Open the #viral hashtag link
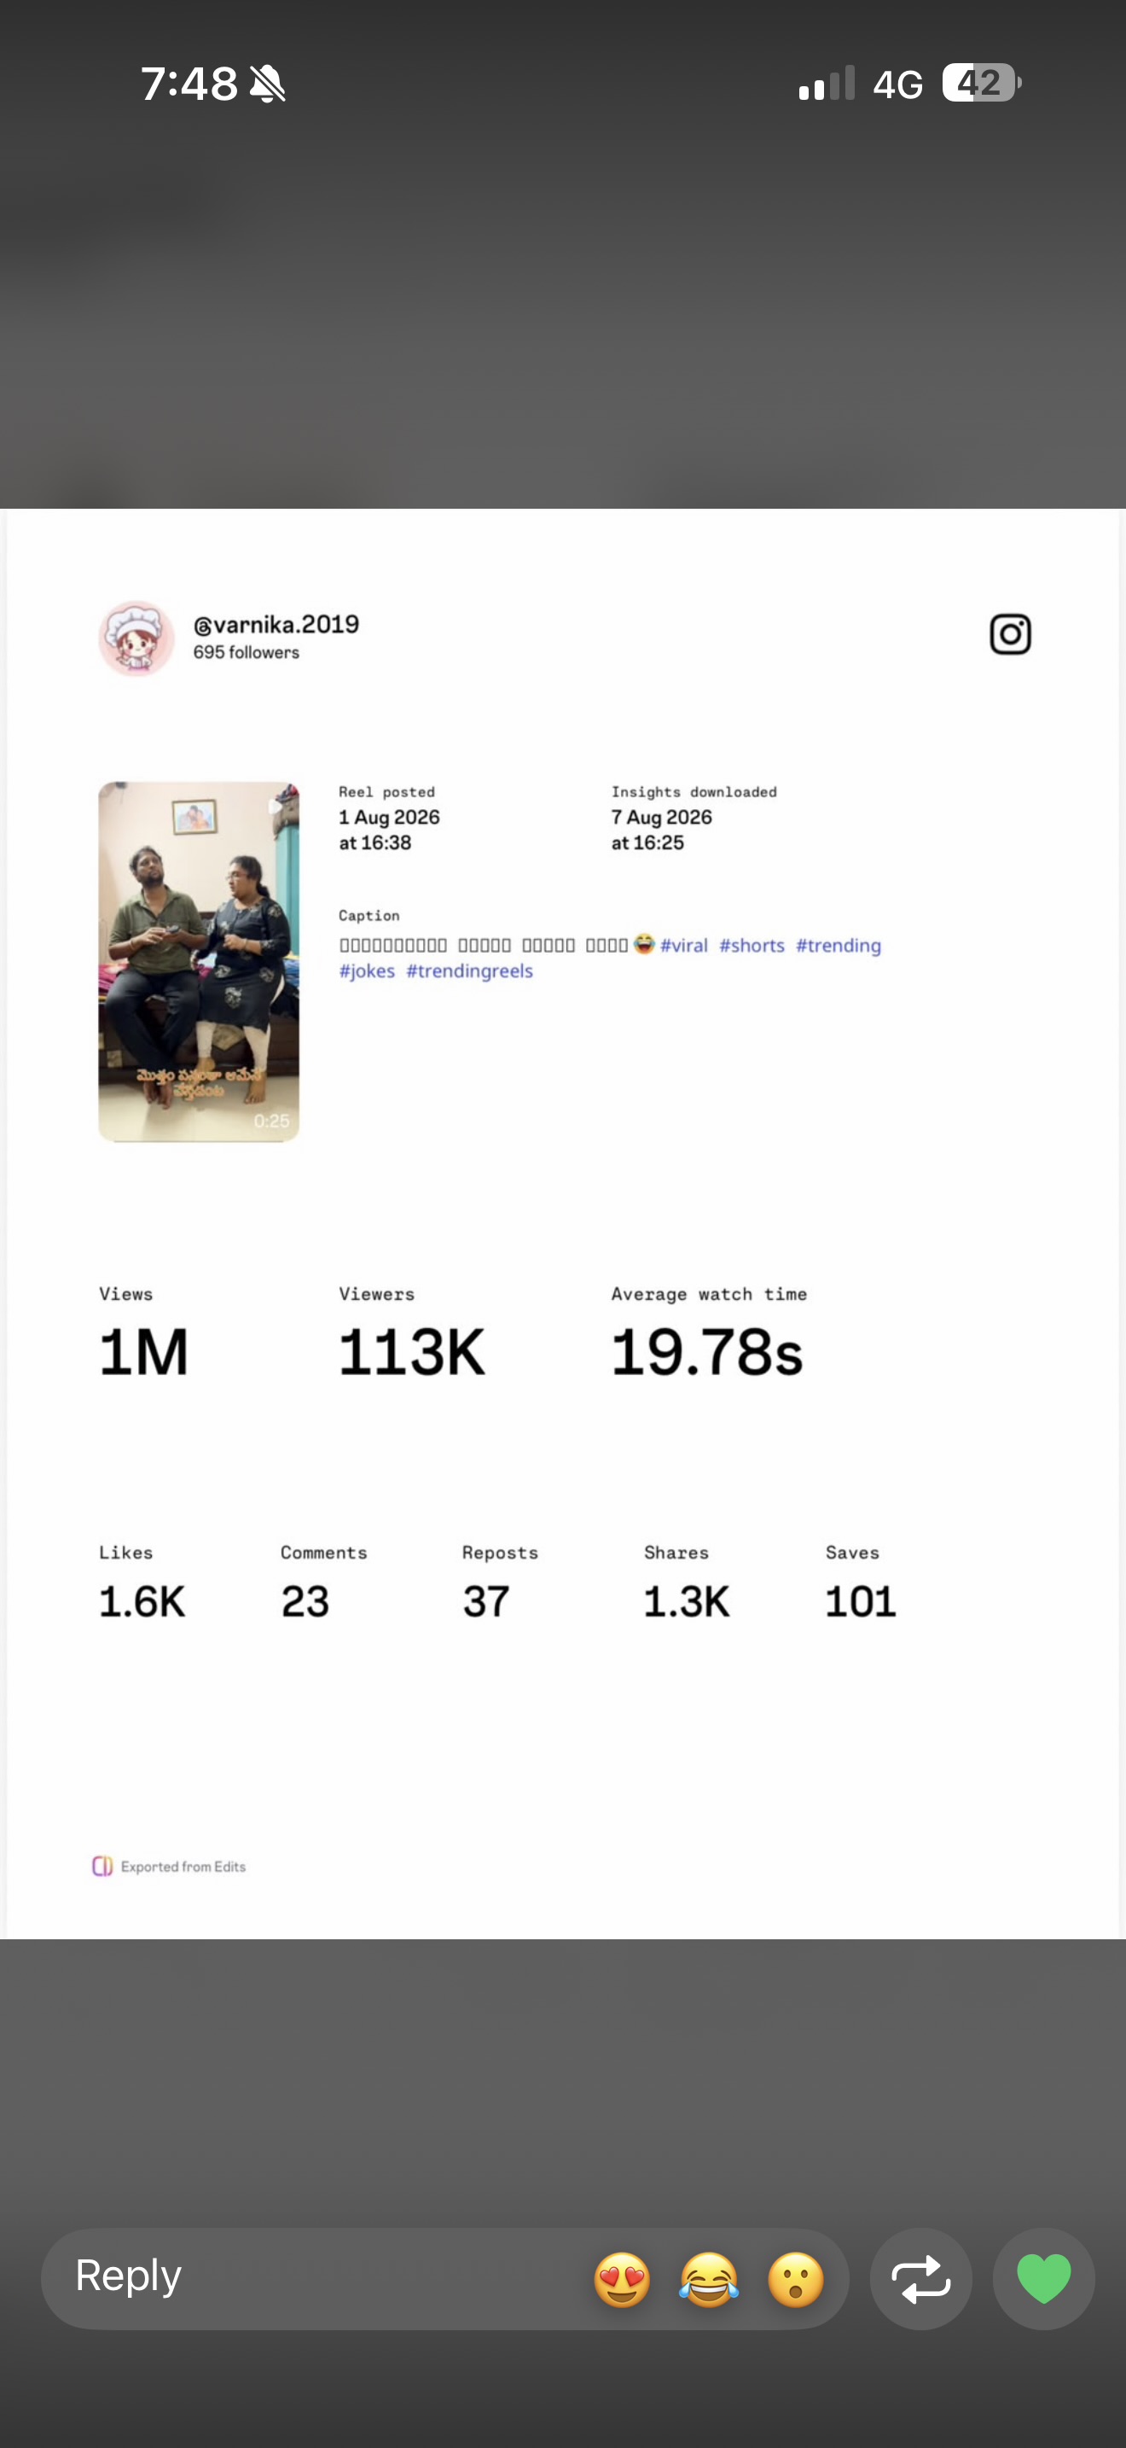1126x2448 pixels. tap(683, 946)
